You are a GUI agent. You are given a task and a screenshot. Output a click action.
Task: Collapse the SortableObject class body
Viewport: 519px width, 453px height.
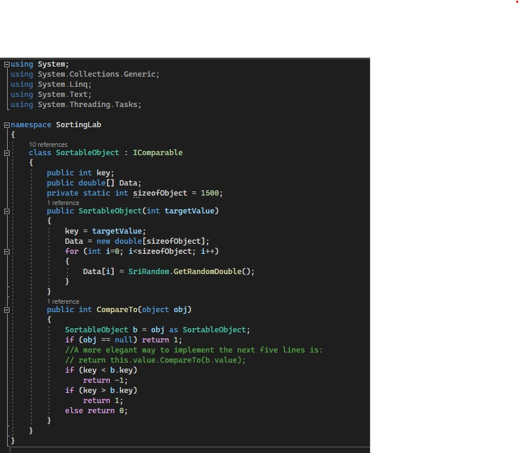[5, 153]
